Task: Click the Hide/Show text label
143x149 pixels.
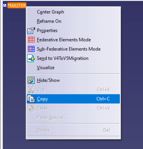Action: (48, 80)
